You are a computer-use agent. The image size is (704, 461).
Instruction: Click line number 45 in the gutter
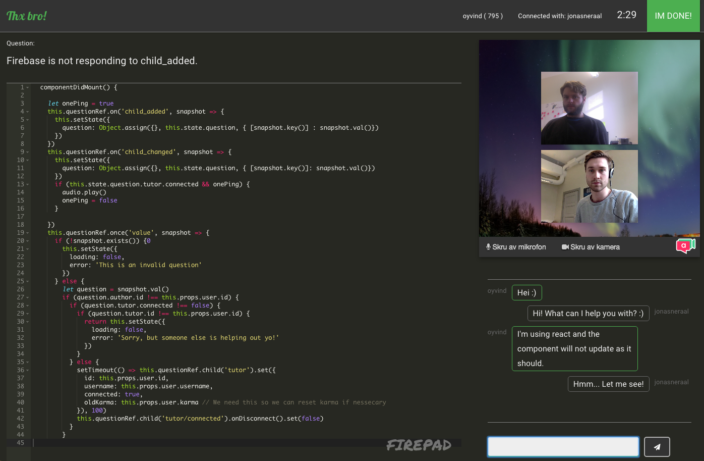(x=20, y=443)
